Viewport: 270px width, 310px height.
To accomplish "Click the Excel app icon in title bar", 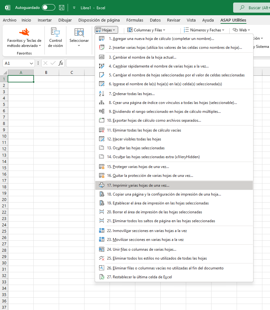I will pos(8,8).
